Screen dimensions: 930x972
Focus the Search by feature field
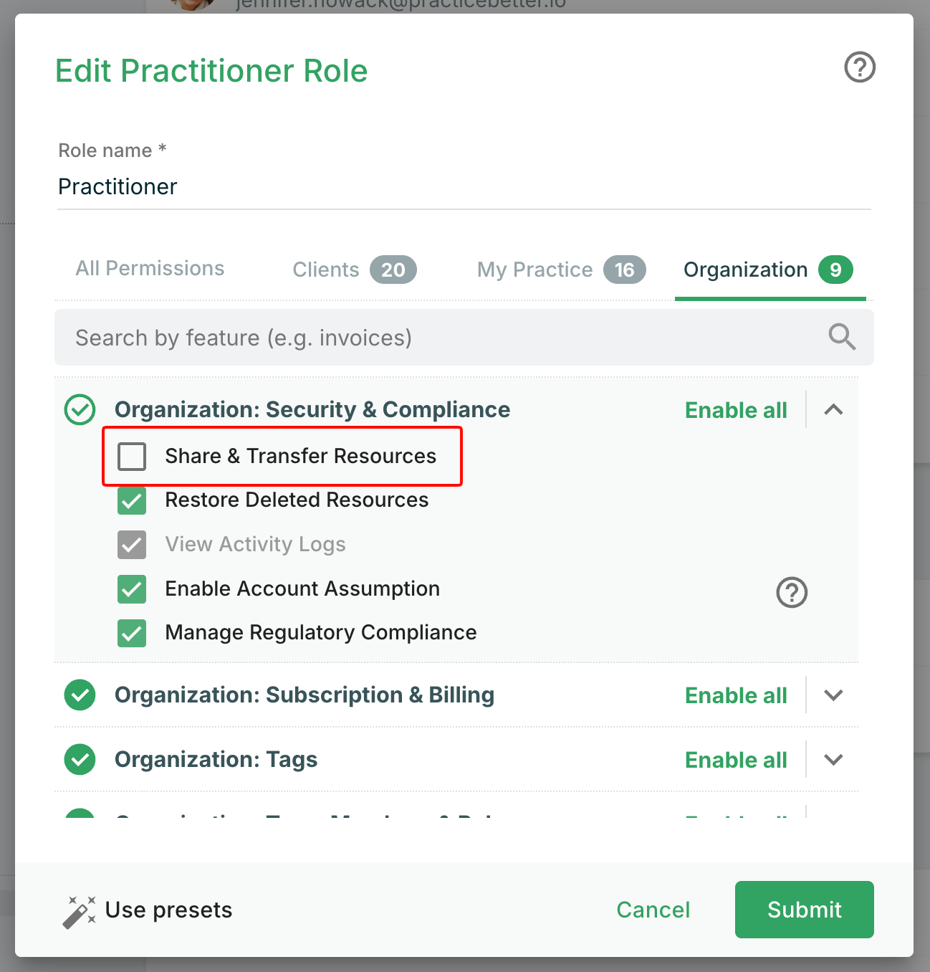tap(444, 338)
